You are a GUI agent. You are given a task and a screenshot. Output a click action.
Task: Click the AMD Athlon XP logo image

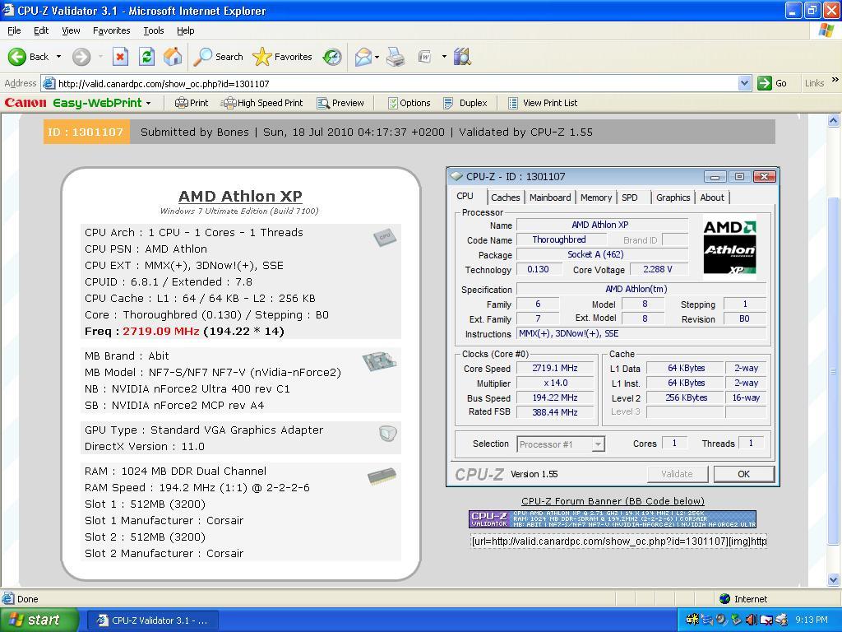point(730,247)
